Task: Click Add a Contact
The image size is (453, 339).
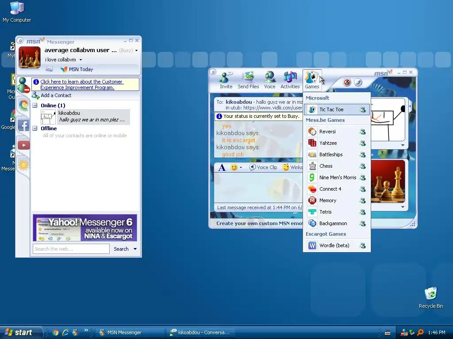Action: (52, 95)
